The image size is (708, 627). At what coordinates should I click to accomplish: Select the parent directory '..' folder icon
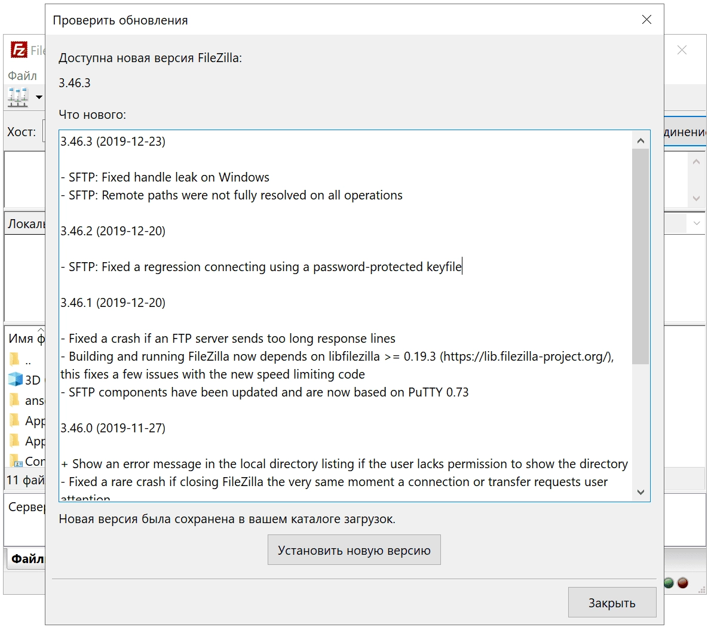click(x=14, y=359)
